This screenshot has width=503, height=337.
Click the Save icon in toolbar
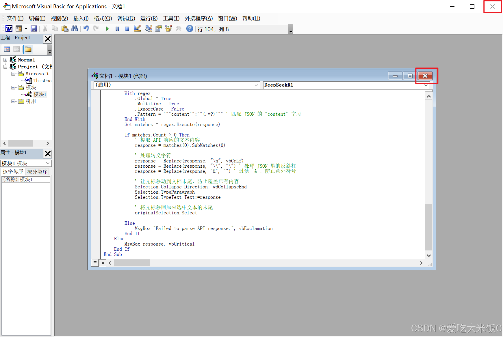pyautogui.click(x=34, y=29)
